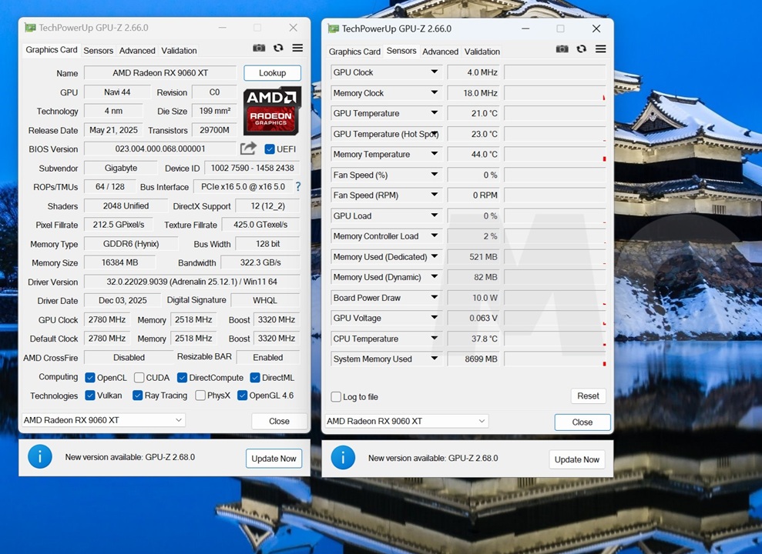Click Update Now for GPU-Z 2.68.0
The height and width of the screenshot is (554, 762).
274,458
